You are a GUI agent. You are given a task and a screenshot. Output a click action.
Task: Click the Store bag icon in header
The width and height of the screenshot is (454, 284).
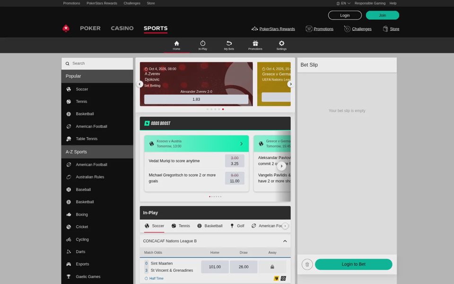click(x=385, y=29)
